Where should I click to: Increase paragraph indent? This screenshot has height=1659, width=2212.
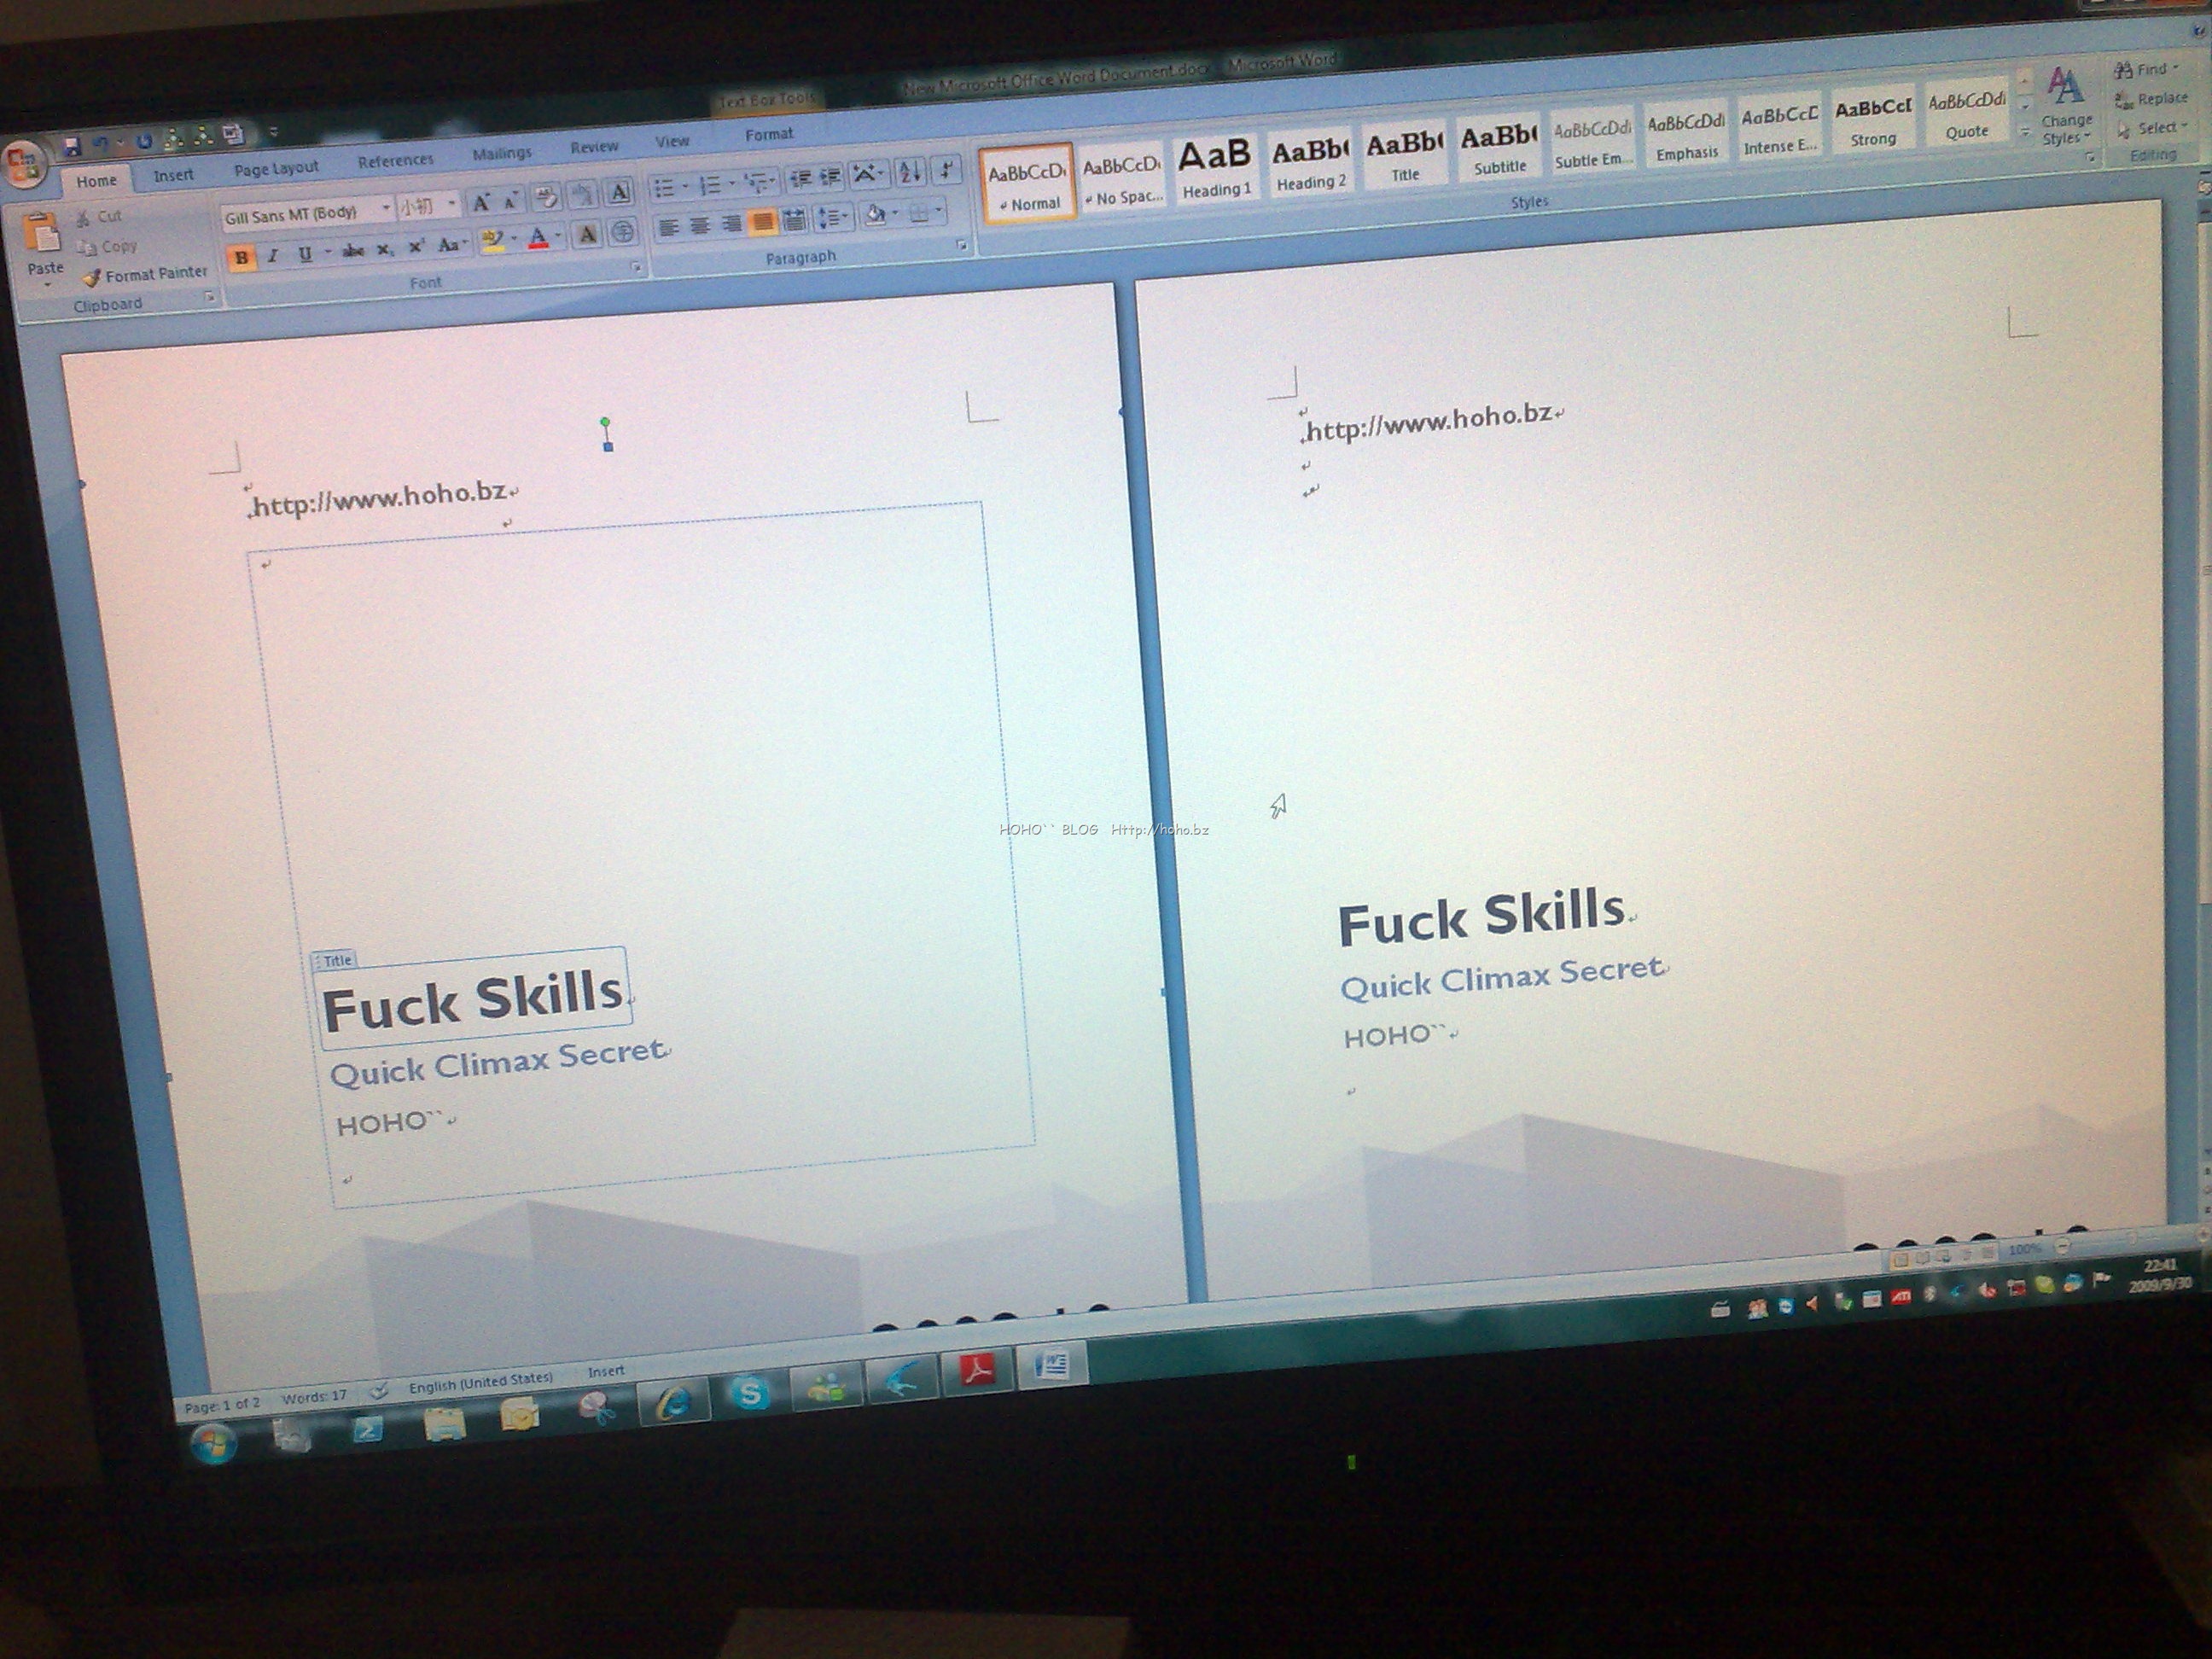[831, 177]
